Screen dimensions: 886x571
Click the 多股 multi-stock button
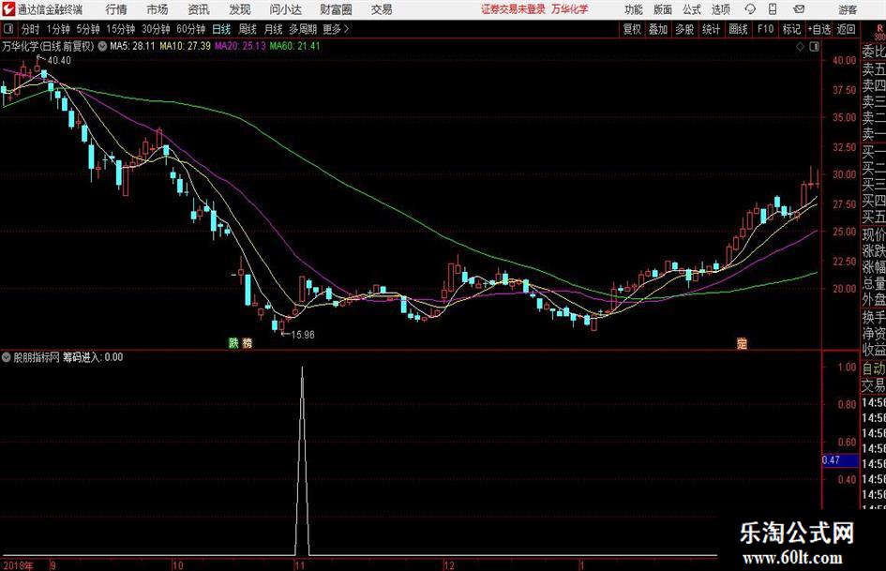point(684,29)
